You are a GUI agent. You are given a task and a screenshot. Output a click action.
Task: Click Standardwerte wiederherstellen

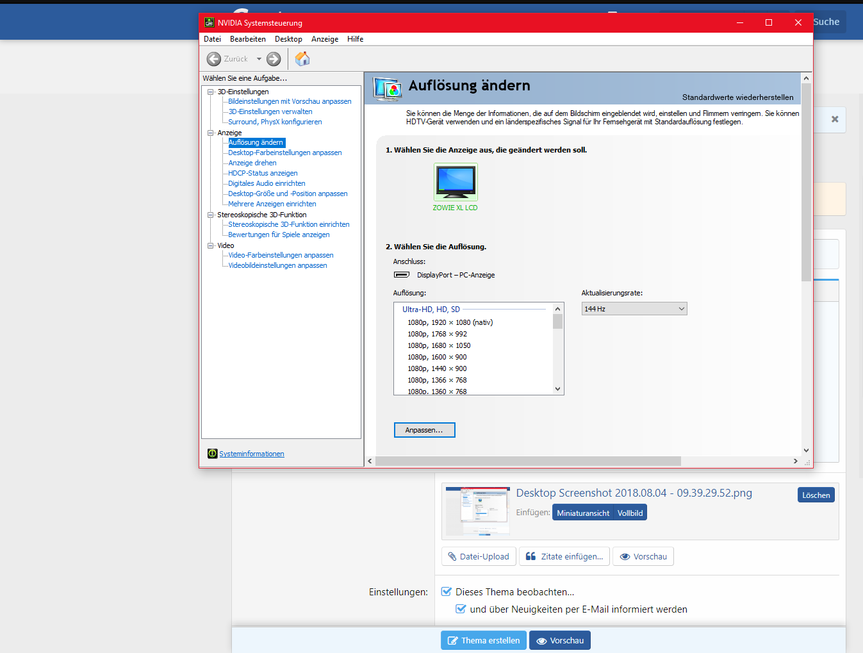(737, 97)
